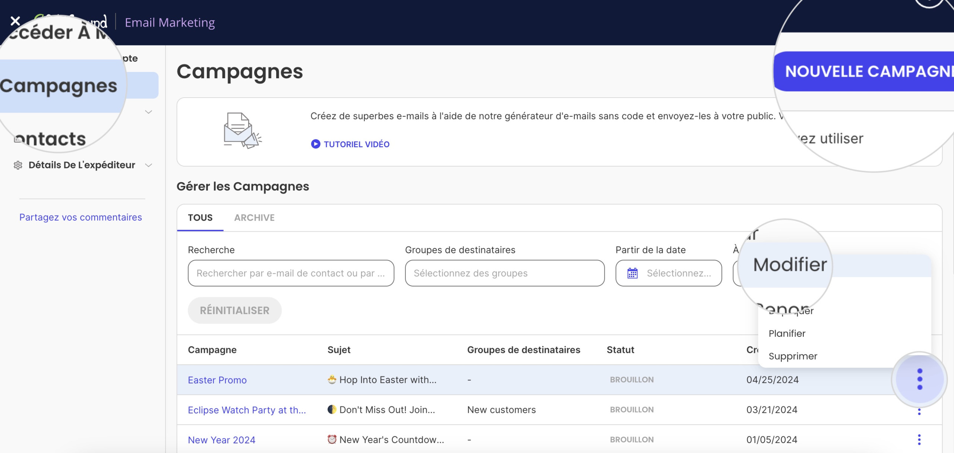
Task: Choose Modifier in the context menu
Action: pos(790,264)
